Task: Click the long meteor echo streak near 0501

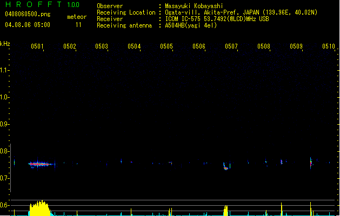Action: [x=41, y=164]
